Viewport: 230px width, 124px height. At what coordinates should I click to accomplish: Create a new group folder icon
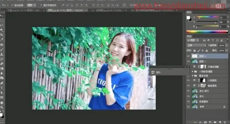coord(215,122)
